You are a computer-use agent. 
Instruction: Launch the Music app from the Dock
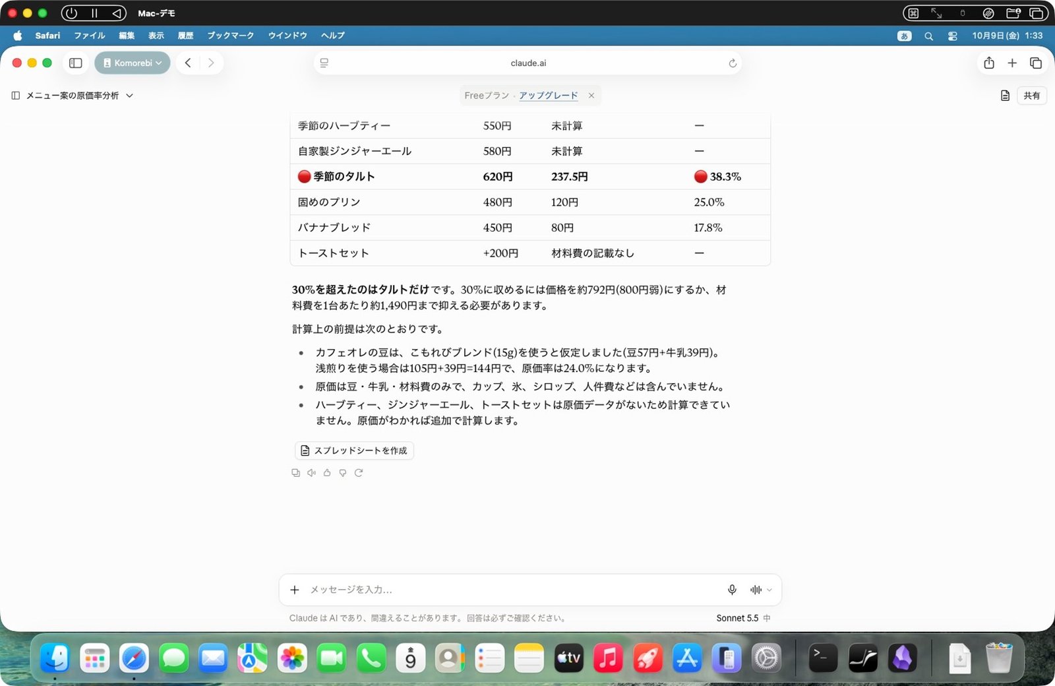pyautogui.click(x=608, y=658)
